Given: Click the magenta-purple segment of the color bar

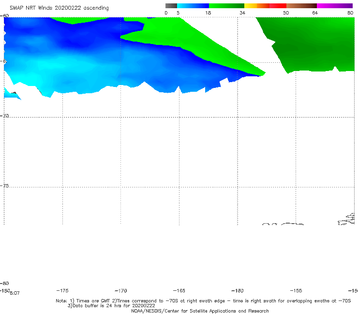Looking at the screenshot, I should coord(335,6).
